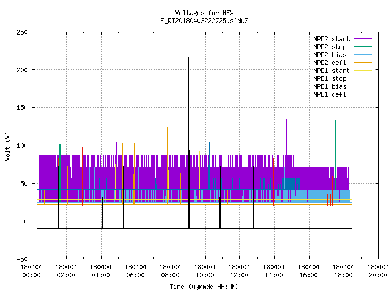Viewport: 390px width, 292px height.
Task: Click the y-axis tick label 100
Action: coord(23,145)
